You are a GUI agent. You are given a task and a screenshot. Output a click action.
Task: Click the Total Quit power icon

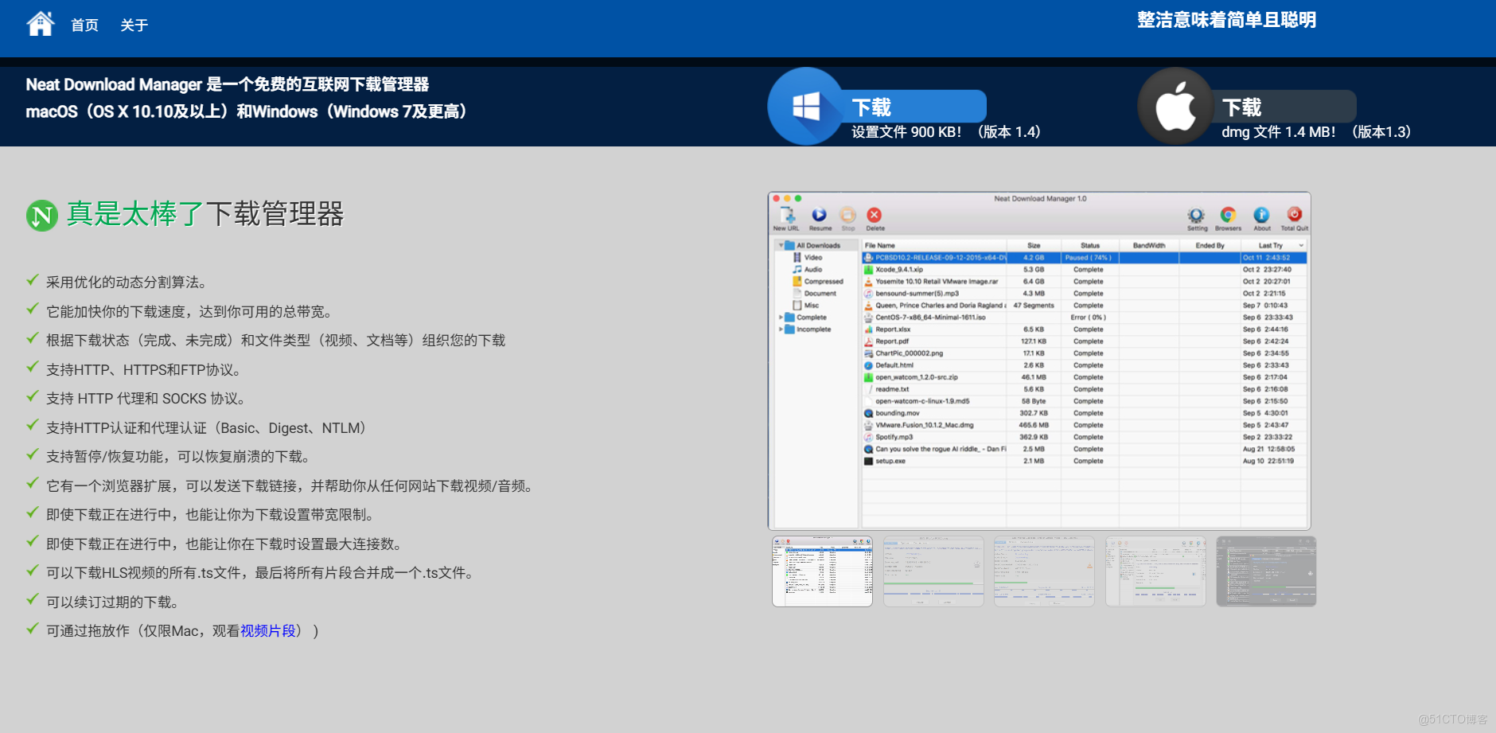pyautogui.click(x=1294, y=215)
